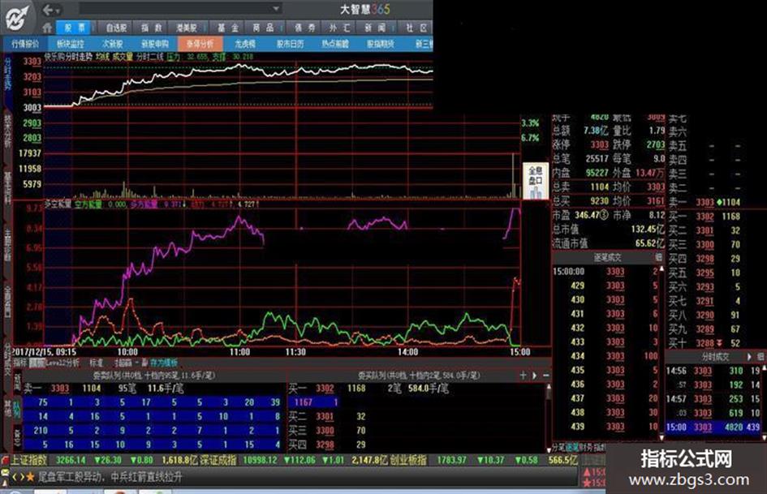
Task: Open 板块监控 in the sub-menu
Action: pos(70,44)
